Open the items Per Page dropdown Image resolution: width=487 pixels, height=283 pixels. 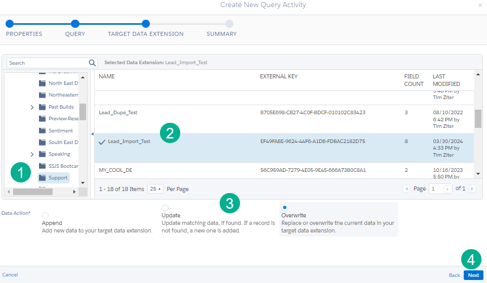[155, 188]
